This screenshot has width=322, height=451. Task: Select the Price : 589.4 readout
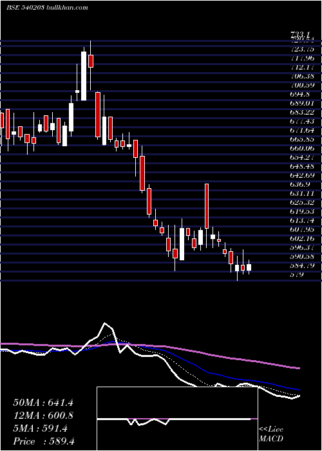tap(44, 441)
